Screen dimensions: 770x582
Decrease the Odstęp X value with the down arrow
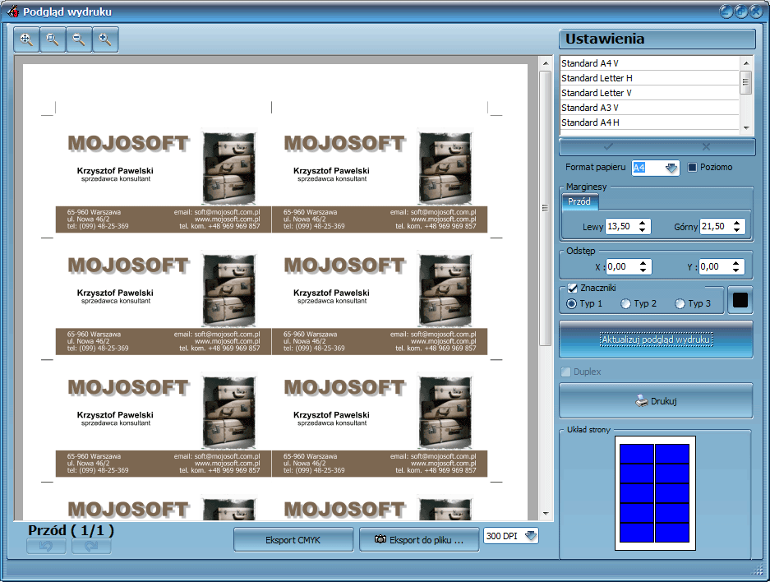643,270
